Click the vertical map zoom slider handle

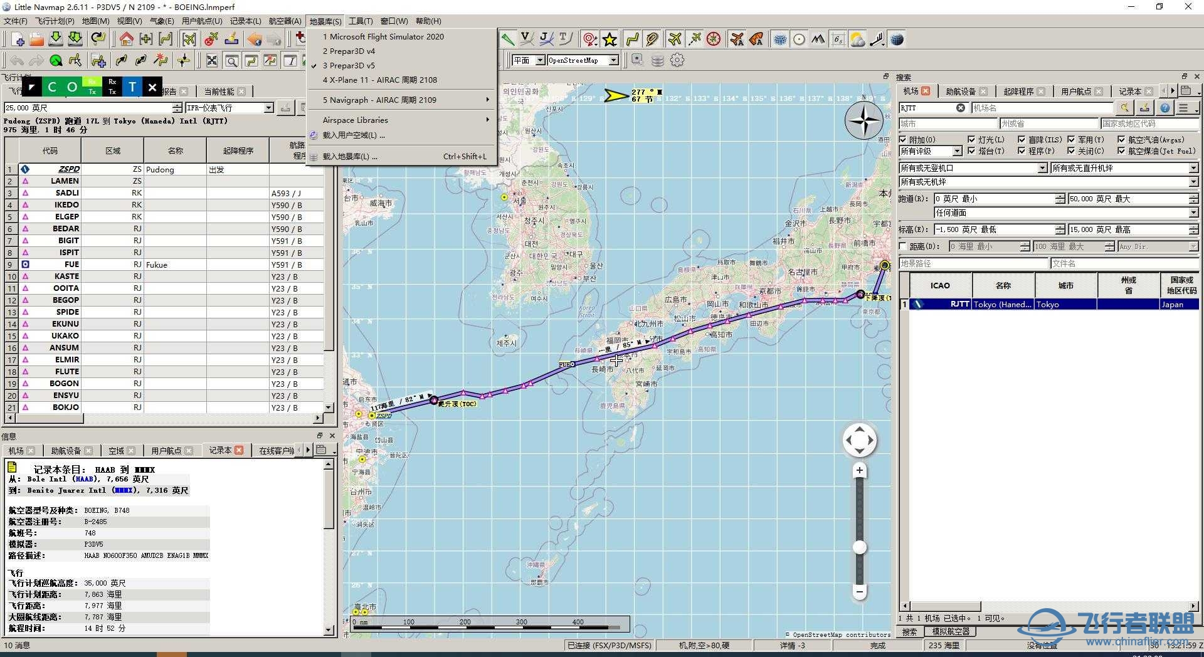point(860,547)
